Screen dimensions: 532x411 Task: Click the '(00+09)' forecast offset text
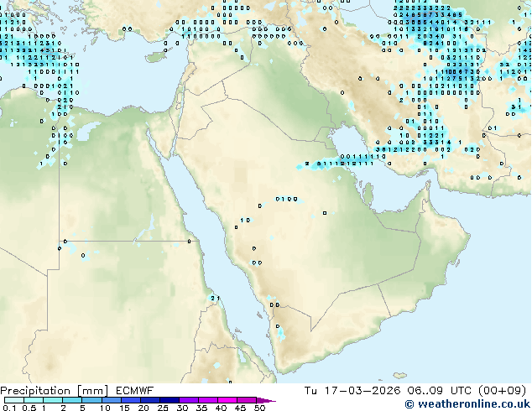pos(502,391)
